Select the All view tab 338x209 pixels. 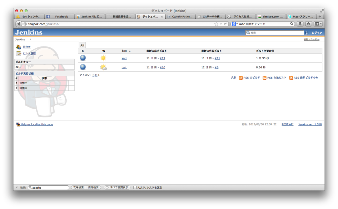pos(82,45)
